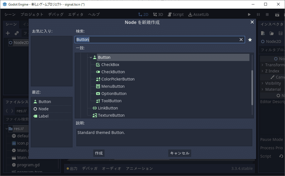Add new node with plus icon
The height and width of the screenshot is (176, 285).
pos(8,33)
